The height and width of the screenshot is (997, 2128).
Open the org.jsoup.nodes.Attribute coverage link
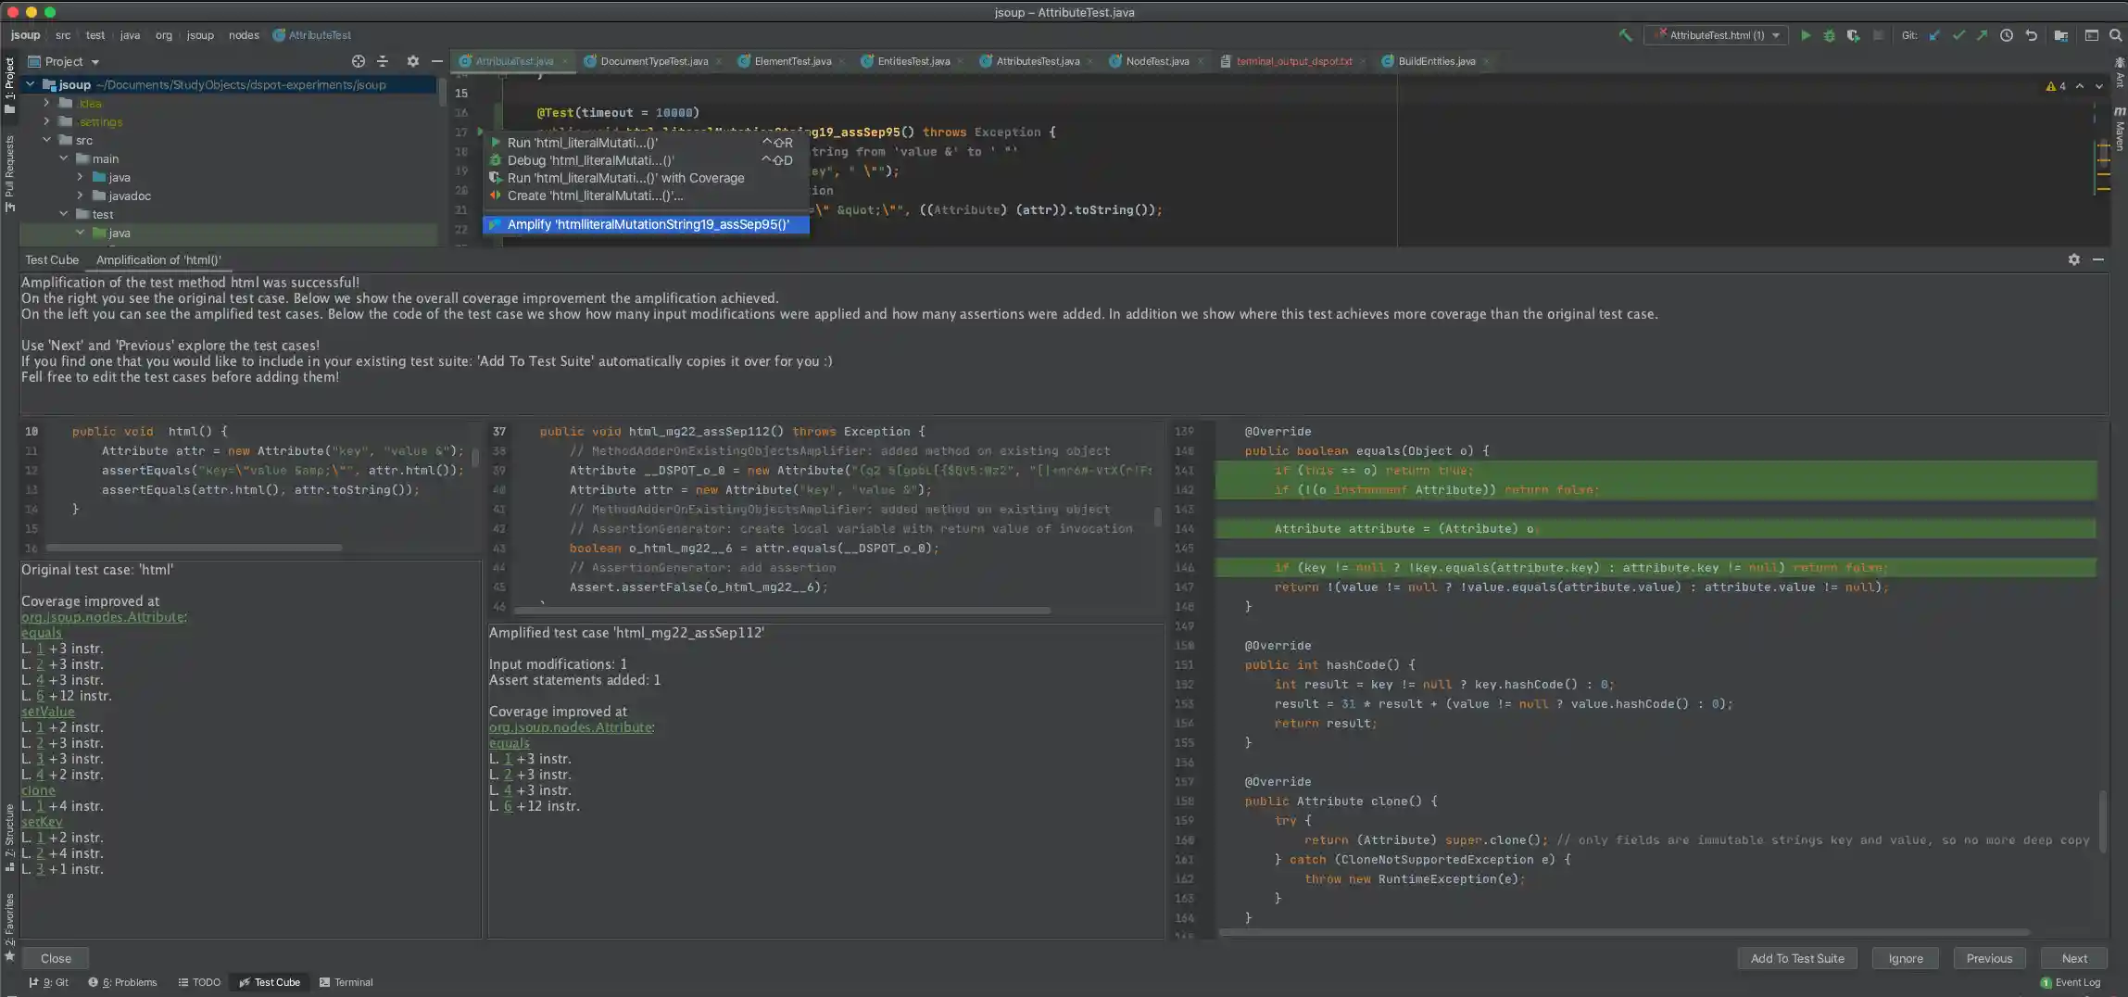[105, 616]
